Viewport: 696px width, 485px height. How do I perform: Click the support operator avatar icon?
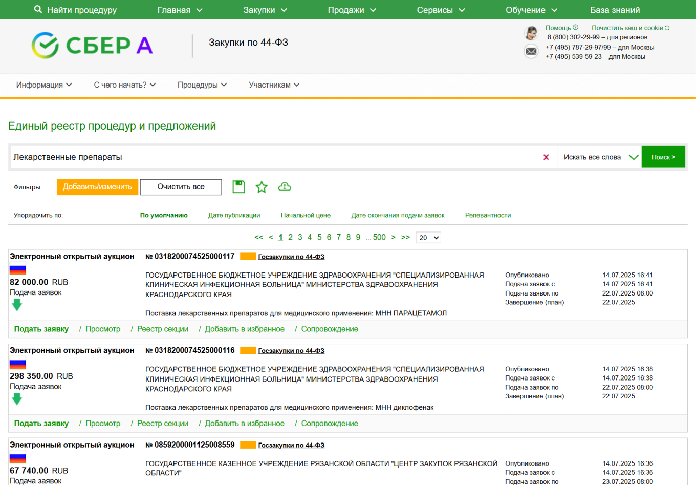click(x=531, y=33)
